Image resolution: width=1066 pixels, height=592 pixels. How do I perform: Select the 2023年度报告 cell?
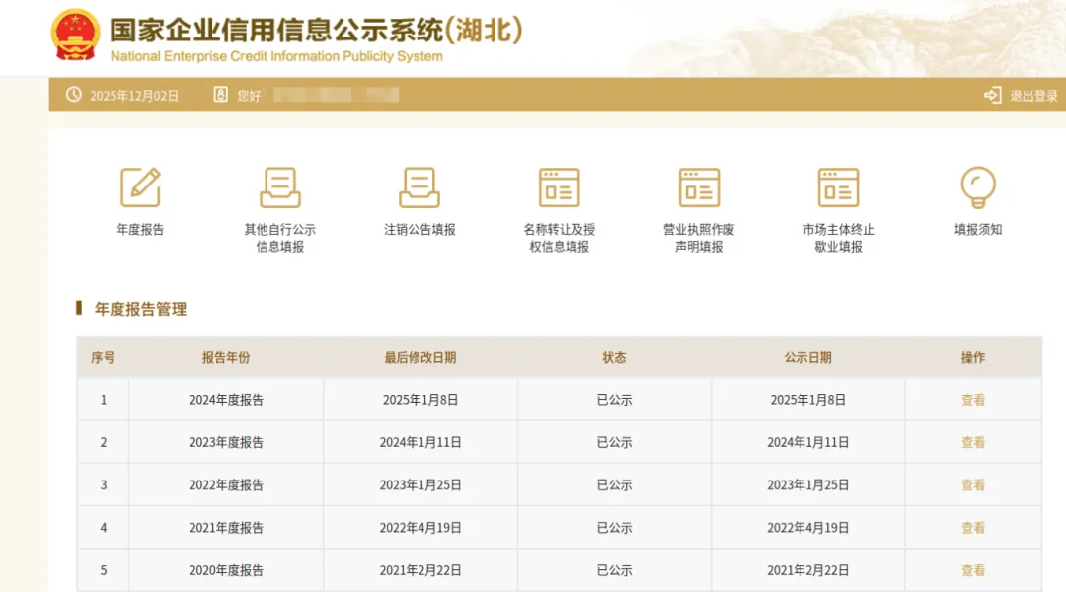click(x=226, y=442)
